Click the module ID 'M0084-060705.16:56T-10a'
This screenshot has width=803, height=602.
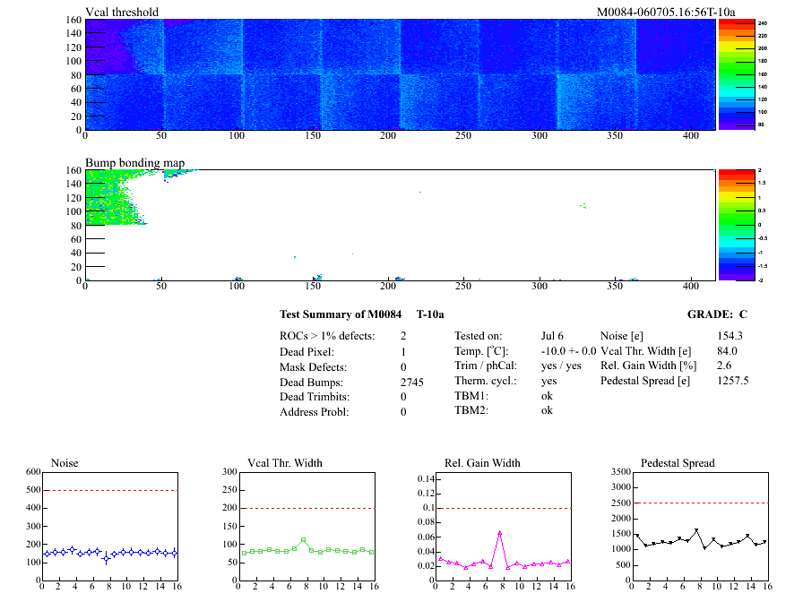click(x=666, y=12)
